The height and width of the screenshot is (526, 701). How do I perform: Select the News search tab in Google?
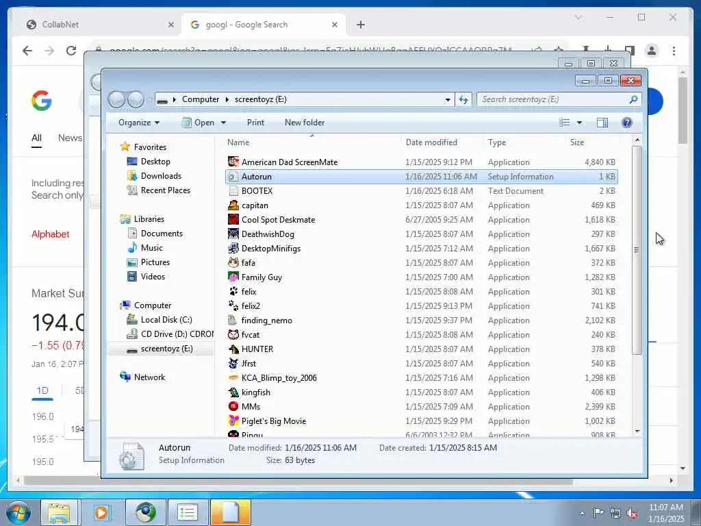[x=71, y=138]
